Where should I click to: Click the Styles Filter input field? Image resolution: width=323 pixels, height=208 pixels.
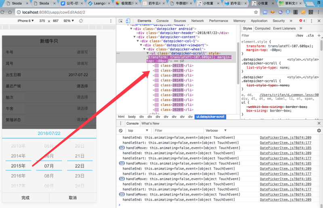(267, 35)
